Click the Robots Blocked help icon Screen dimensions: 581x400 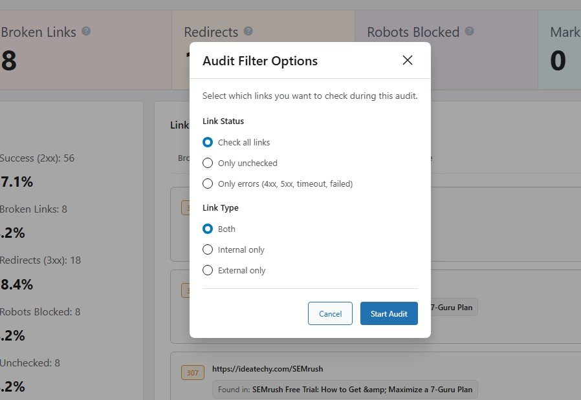point(470,31)
